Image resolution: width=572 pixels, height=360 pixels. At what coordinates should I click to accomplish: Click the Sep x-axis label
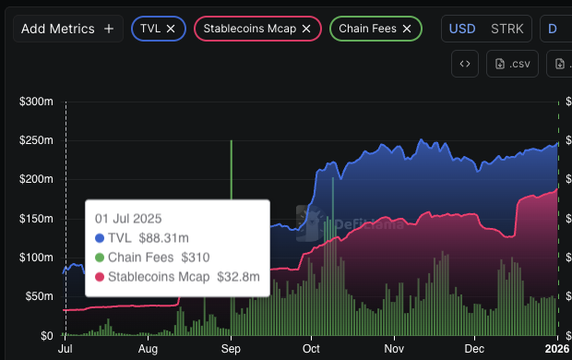click(x=231, y=349)
